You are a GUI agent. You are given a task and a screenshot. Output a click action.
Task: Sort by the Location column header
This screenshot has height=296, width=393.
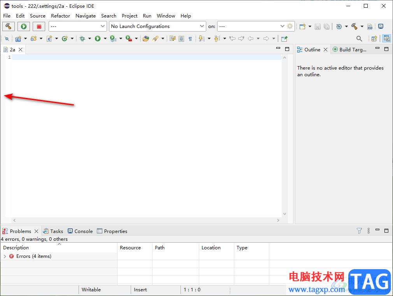click(x=217, y=248)
